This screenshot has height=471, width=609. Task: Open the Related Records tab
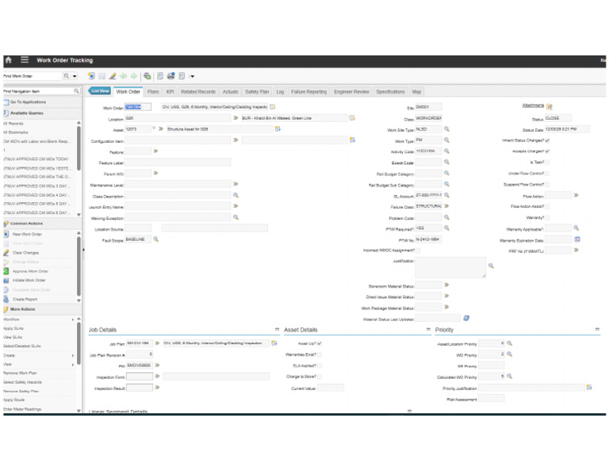[x=198, y=92]
